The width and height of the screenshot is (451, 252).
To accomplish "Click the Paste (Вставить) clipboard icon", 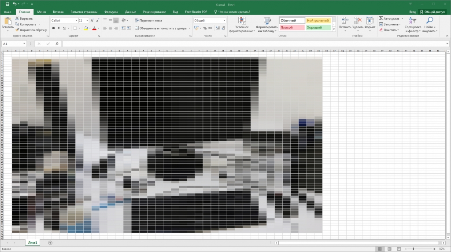I will point(8,21).
